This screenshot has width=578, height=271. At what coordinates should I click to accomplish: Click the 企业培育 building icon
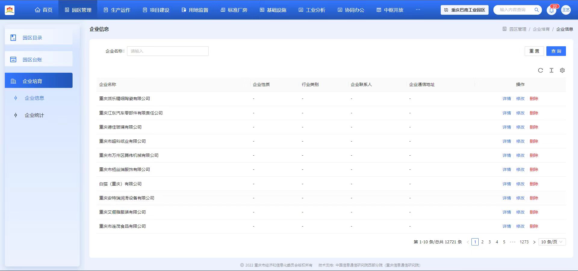tap(13, 81)
